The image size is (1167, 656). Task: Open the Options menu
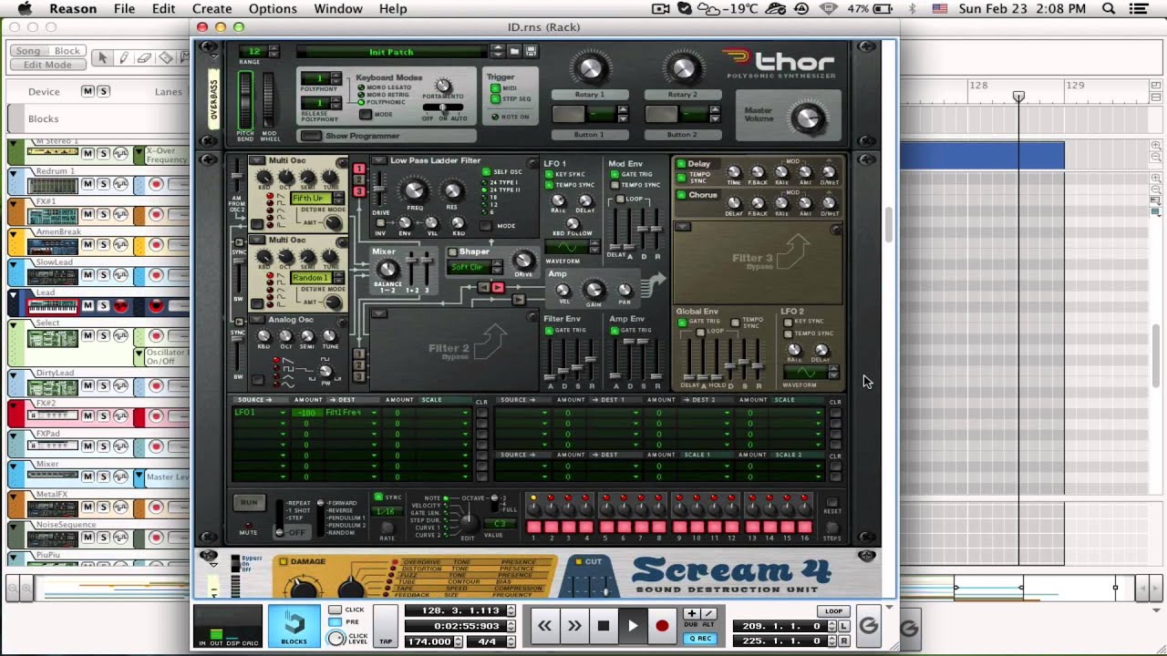273,8
